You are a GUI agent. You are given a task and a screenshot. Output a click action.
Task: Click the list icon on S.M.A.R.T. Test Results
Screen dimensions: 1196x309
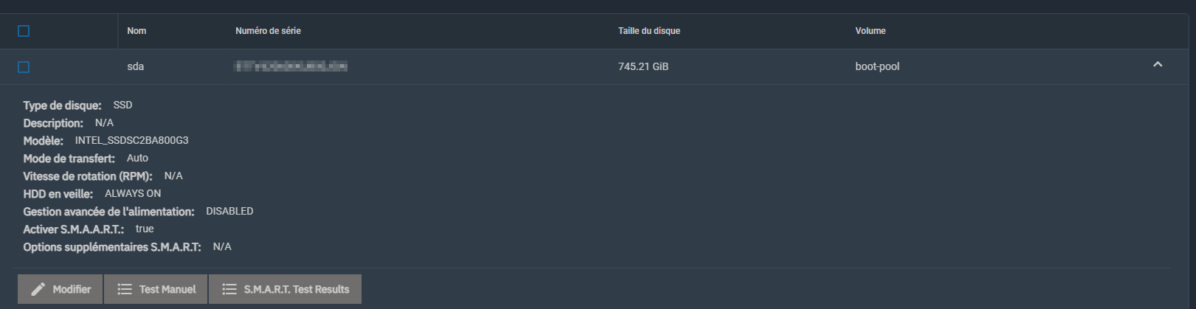229,289
